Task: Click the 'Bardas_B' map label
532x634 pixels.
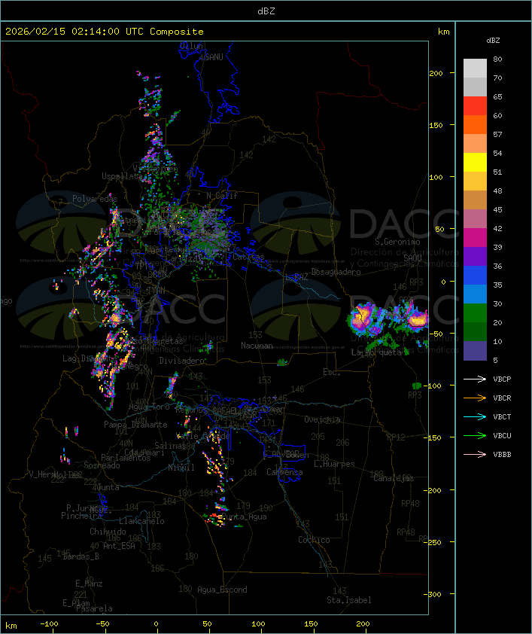Action: click(x=81, y=556)
